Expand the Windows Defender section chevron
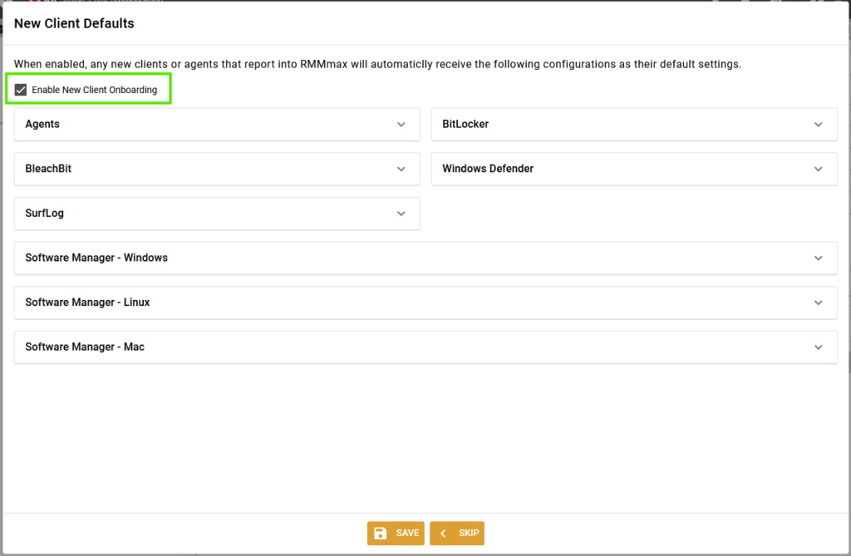Image resolution: width=851 pixels, height=556 pixels. pyautogui.click(x=818, y=169)
